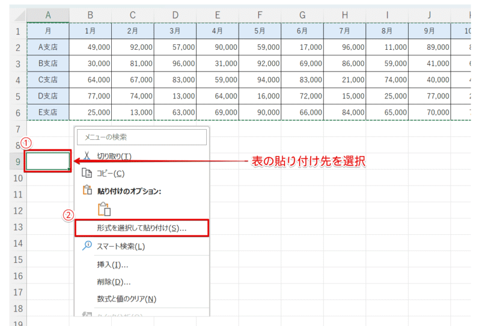Click cell containing 月 in A1

(48, 31)
